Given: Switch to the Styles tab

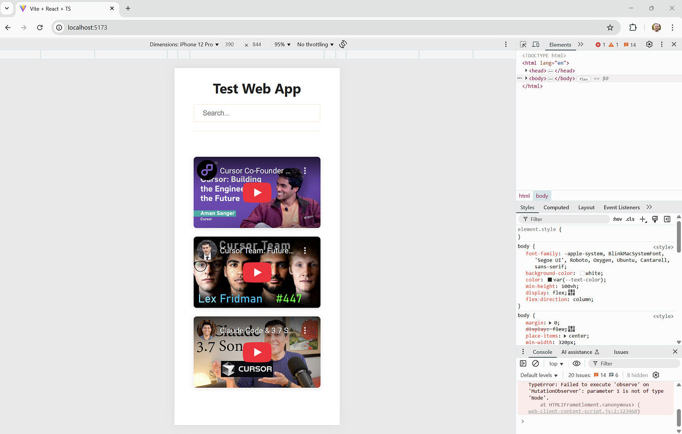Looking at the screenshot, I should [527, 207].
